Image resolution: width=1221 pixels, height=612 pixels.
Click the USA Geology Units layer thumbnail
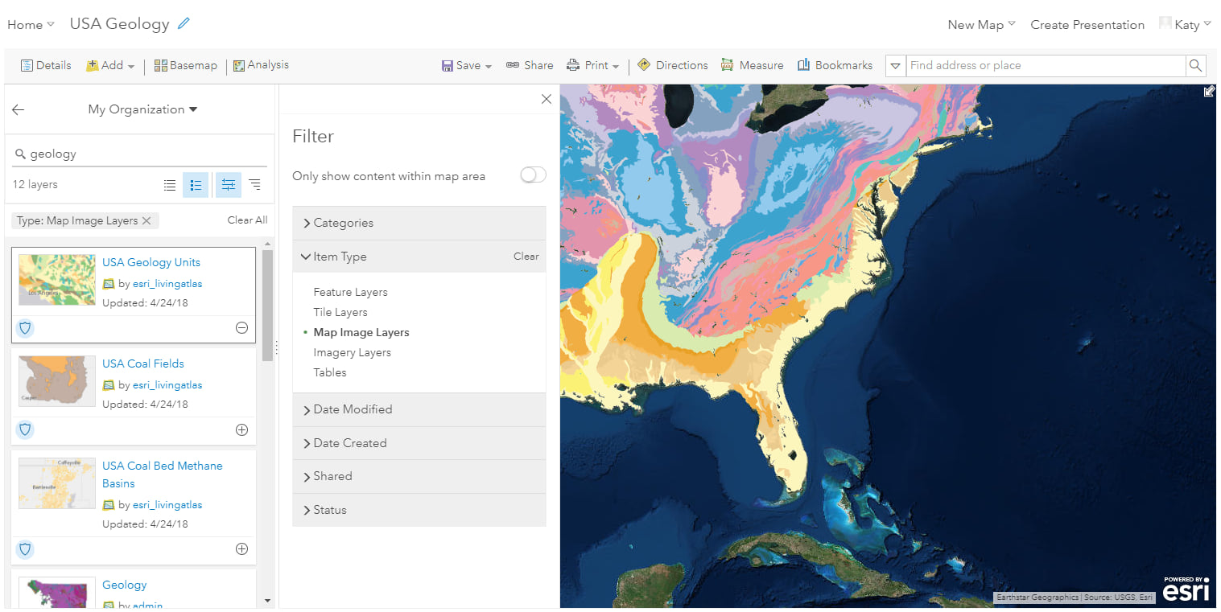[x=56, y=279]
